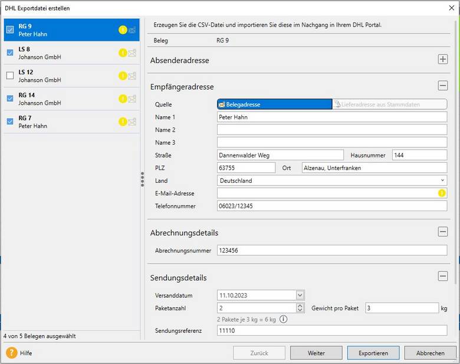Uncheck the RG 7 Peter Hahn checkbox
This screenshot has height=364, width=460.
[10, 122]
